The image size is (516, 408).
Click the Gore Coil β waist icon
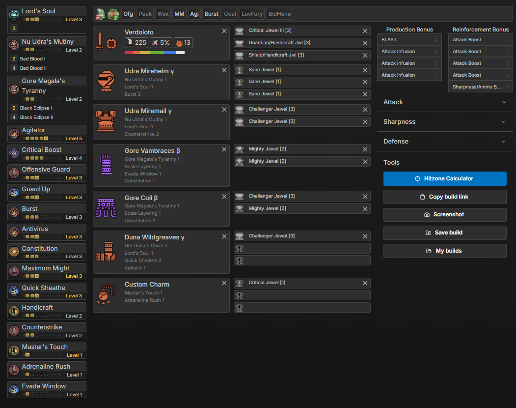106,208
